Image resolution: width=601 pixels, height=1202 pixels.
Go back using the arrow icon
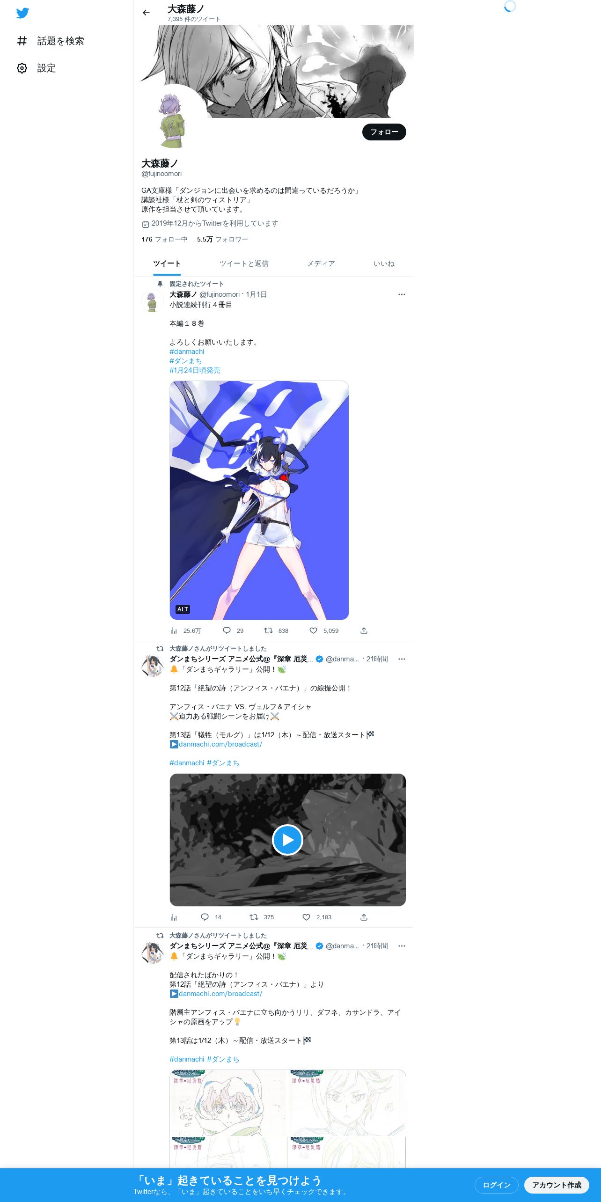tap(146, 13)
